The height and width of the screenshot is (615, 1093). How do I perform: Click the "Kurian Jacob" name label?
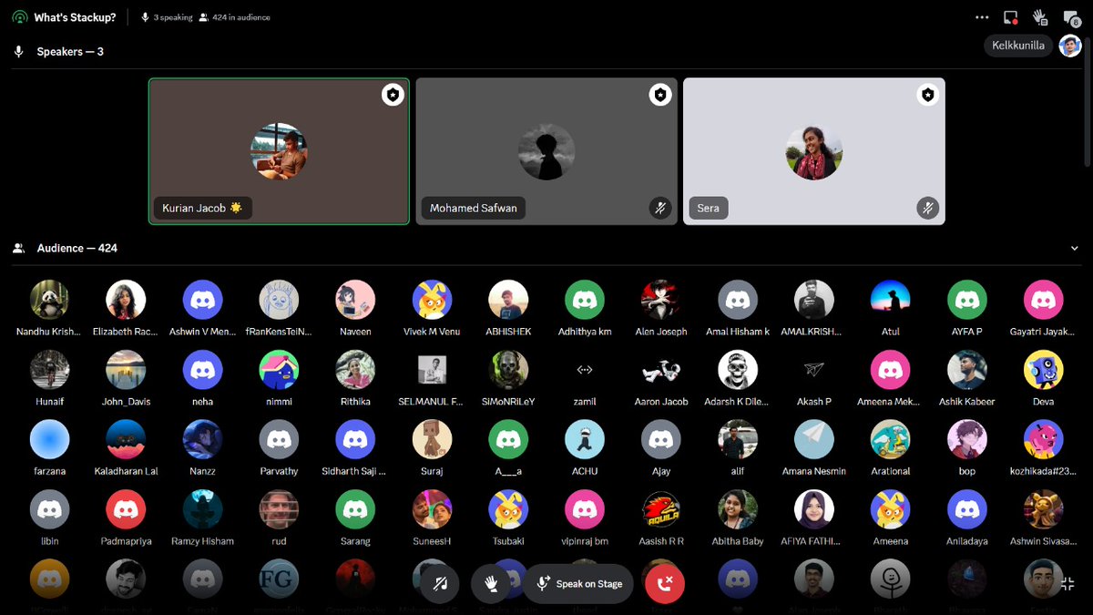pos(202,208)
